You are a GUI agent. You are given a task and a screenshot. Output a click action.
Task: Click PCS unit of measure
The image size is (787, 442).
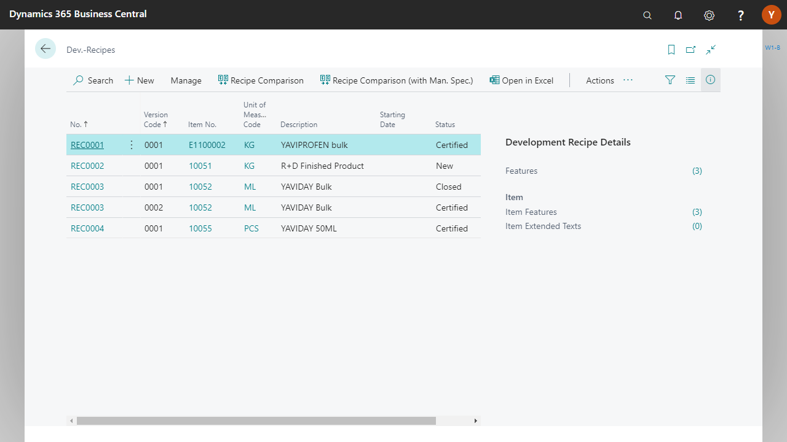pos(251,229)
